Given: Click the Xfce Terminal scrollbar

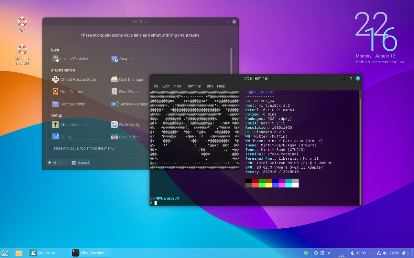Looking at the screenshot, I should [361, 152].
